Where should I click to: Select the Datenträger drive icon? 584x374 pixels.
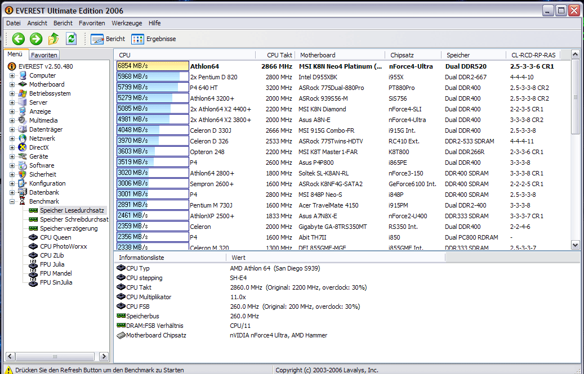[23, 129]
